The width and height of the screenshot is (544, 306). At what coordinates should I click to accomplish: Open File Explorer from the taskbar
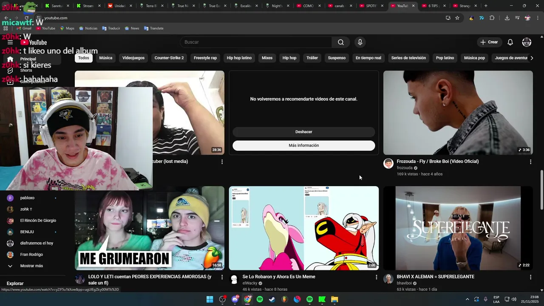click(x=334, y=299)
